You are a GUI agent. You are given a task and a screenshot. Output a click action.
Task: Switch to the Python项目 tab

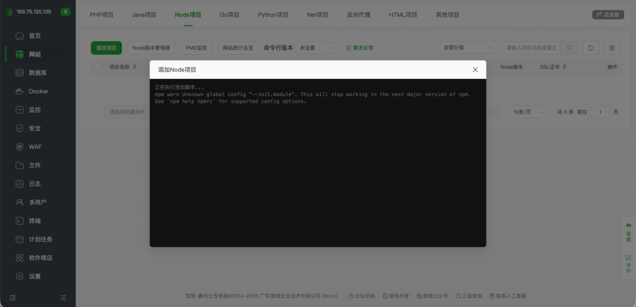click(273, 15)
